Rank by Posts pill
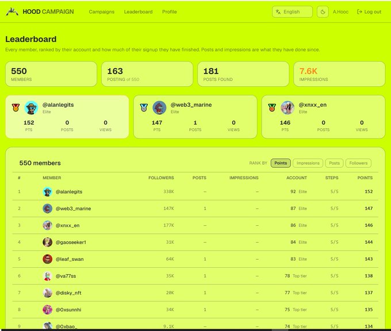The image size is (391, 331). (335, 163)
